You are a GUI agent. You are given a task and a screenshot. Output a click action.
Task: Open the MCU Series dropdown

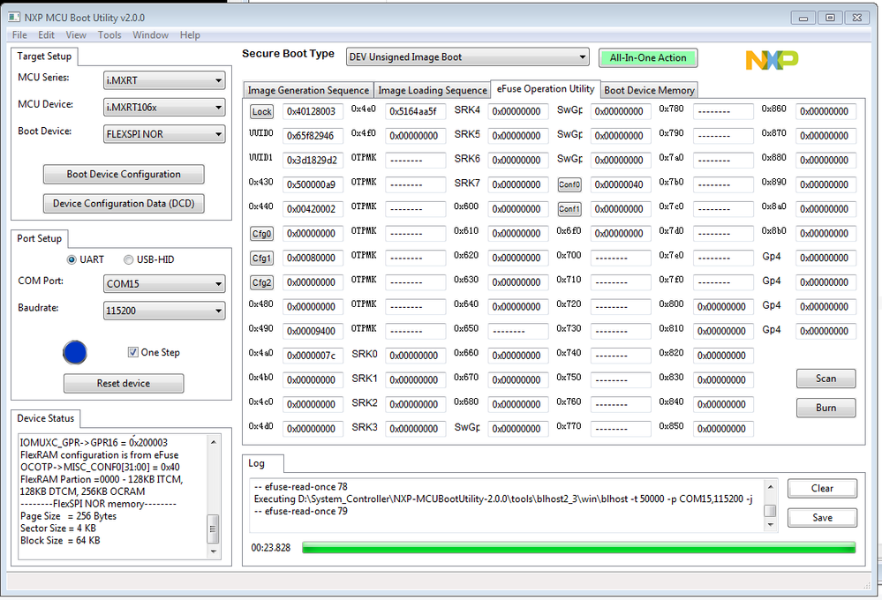click(164, 80)
